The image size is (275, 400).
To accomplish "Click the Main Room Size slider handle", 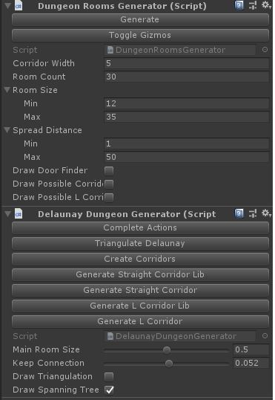I will click(x=167, y=350).
